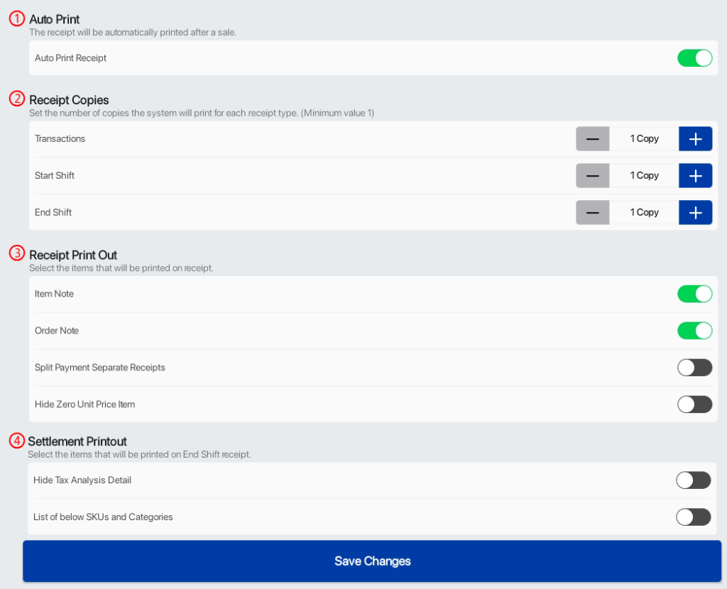The width and height of the screenshot is (727, 589).
Task: Click the red circled 1 marker
Action: pos(16,18)
